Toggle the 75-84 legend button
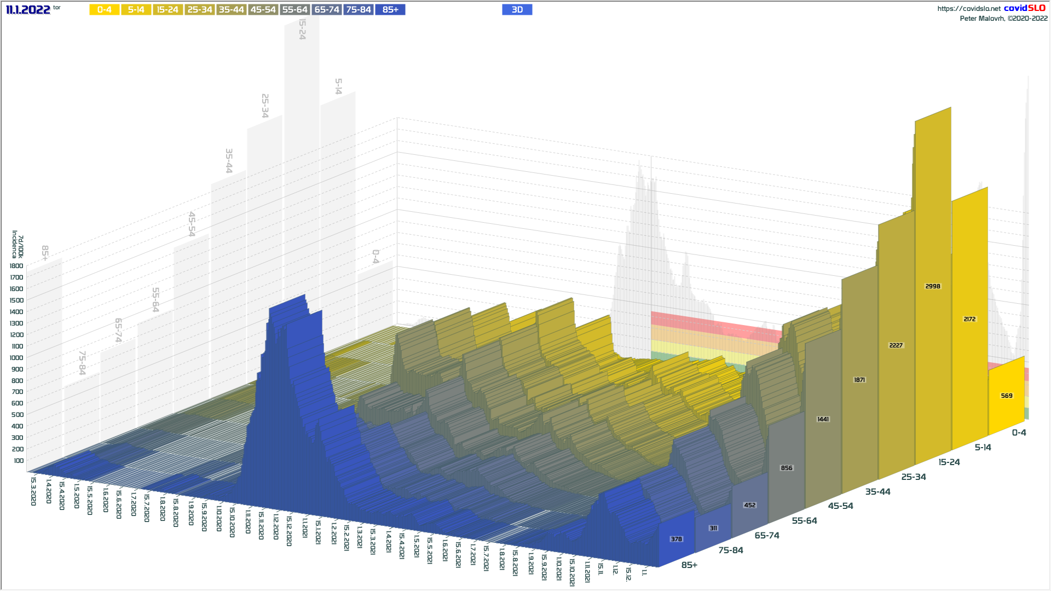This screenshot has height=591, width=1051. point(359,10)
